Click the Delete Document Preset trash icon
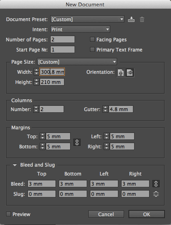 [142, 19]
